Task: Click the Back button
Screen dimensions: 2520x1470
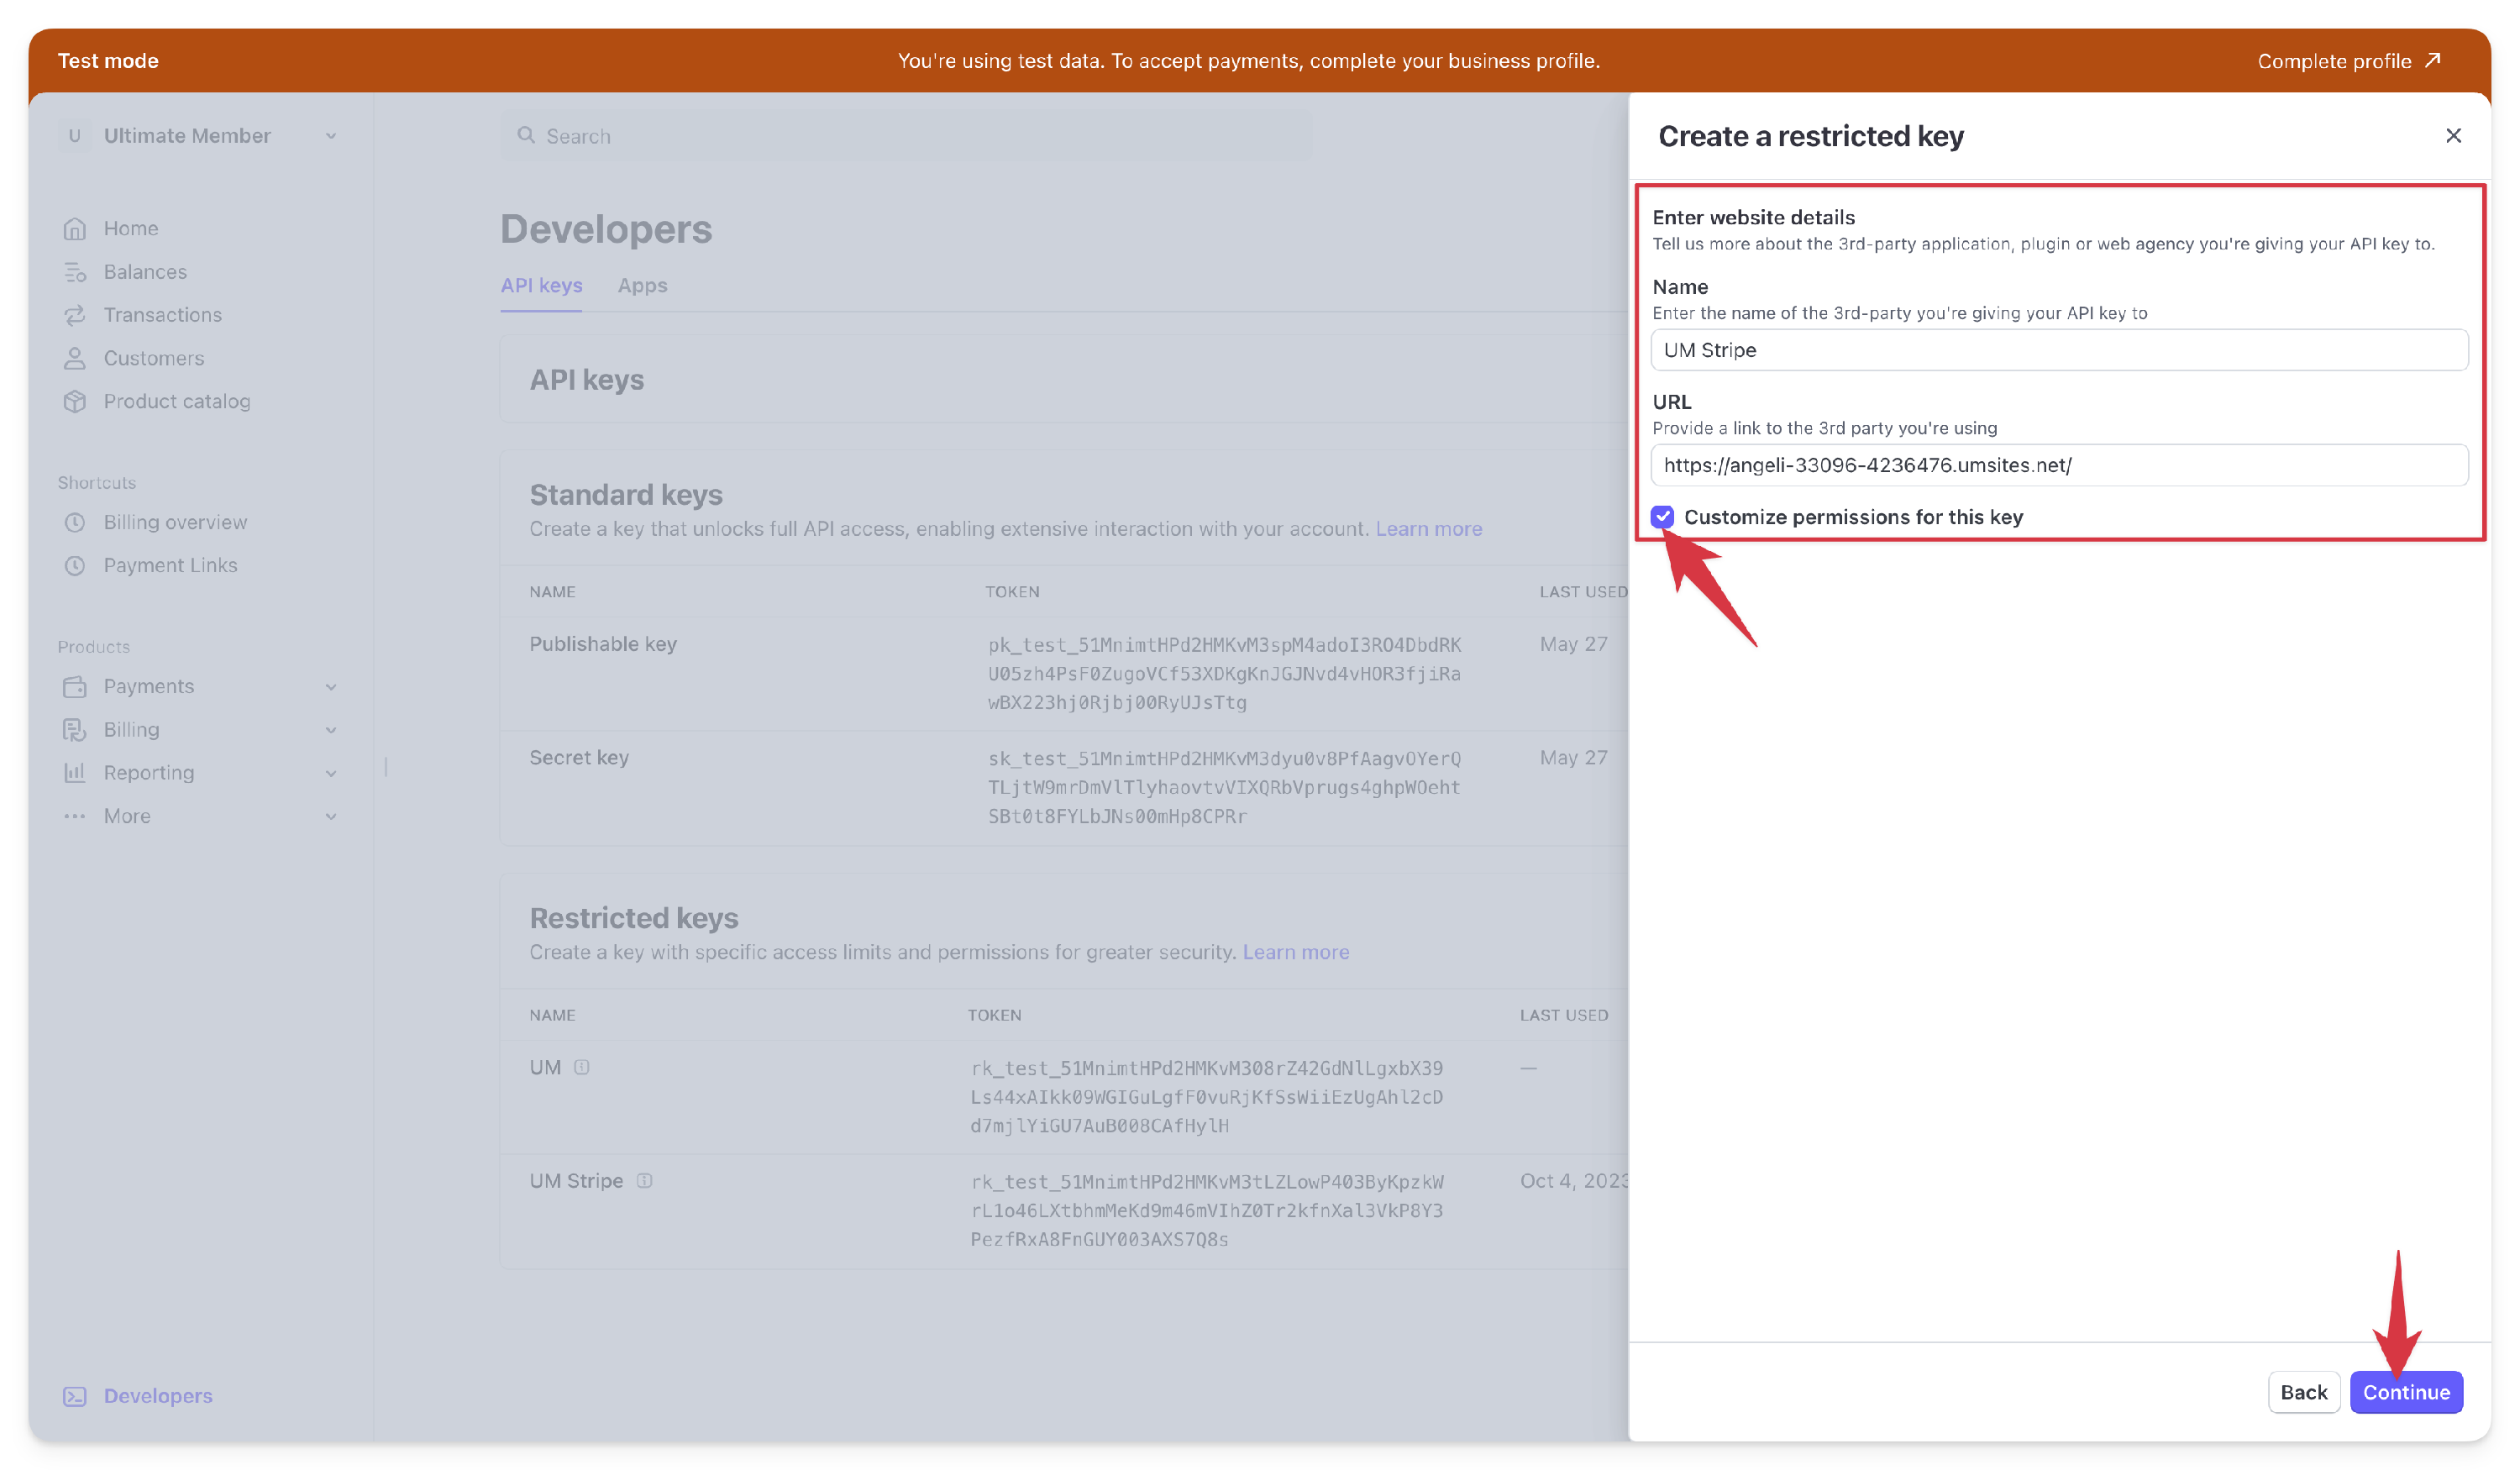Action: click(2303, 1392)
